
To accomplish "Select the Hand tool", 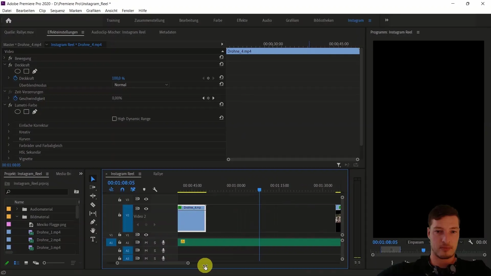I will click(93, 231).
